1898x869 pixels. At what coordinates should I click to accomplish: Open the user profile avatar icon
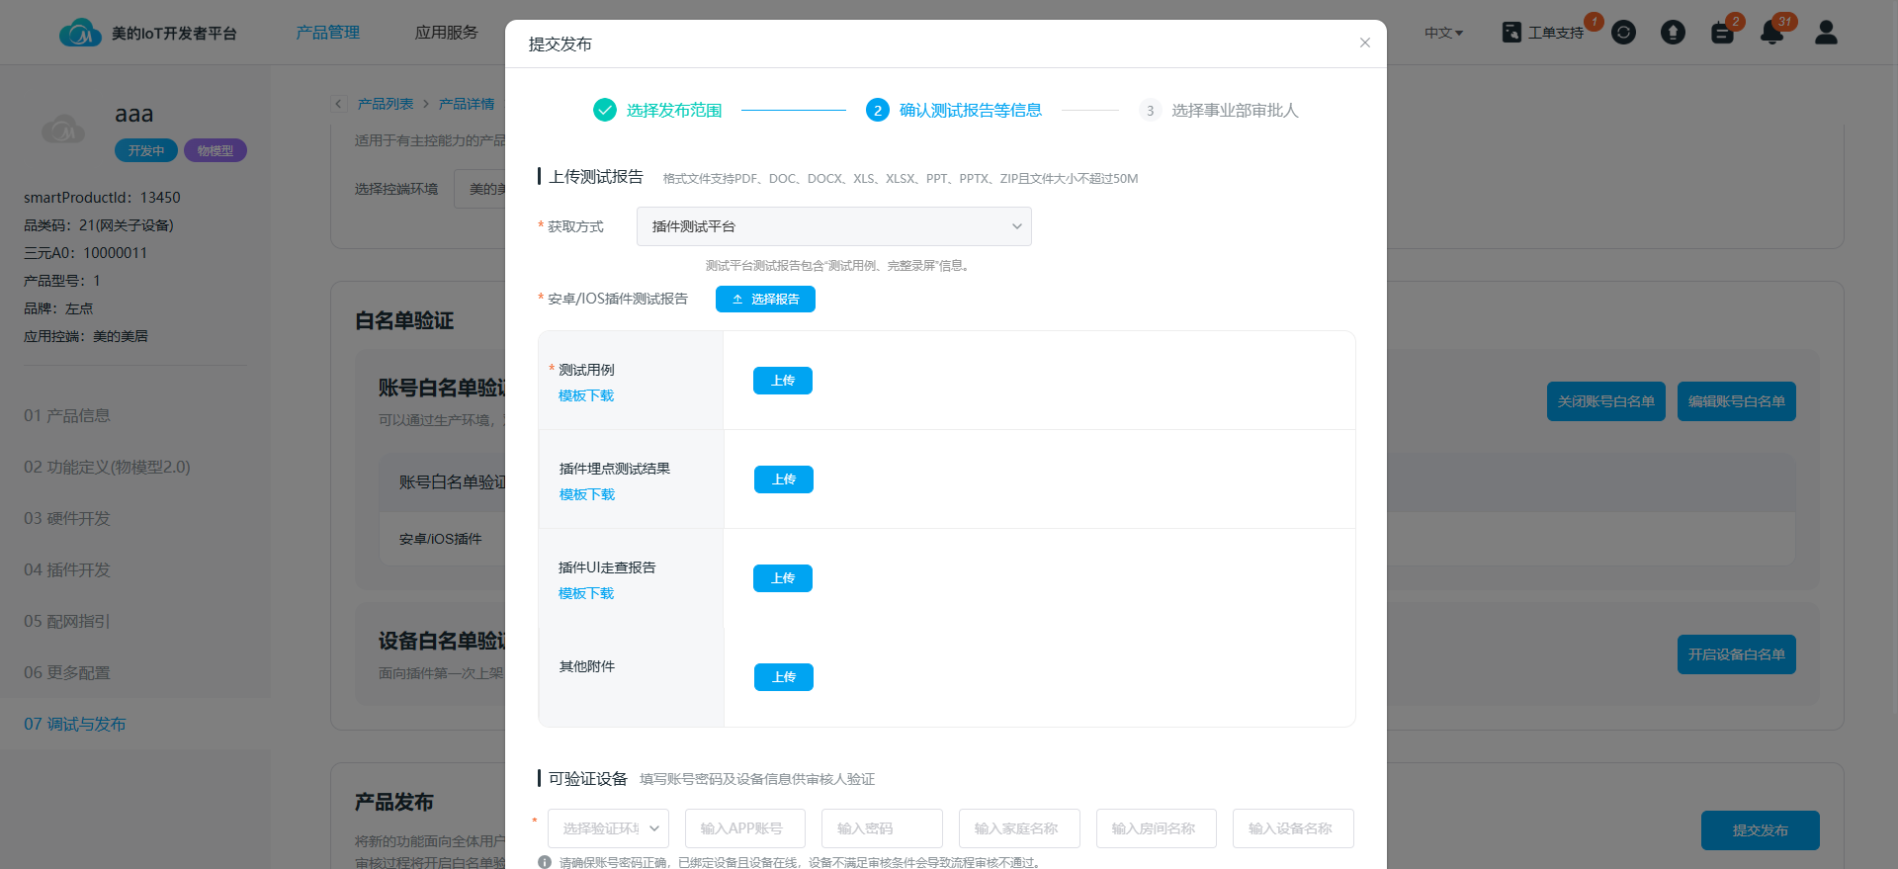pyautogui.click(x=1826, y=33)
